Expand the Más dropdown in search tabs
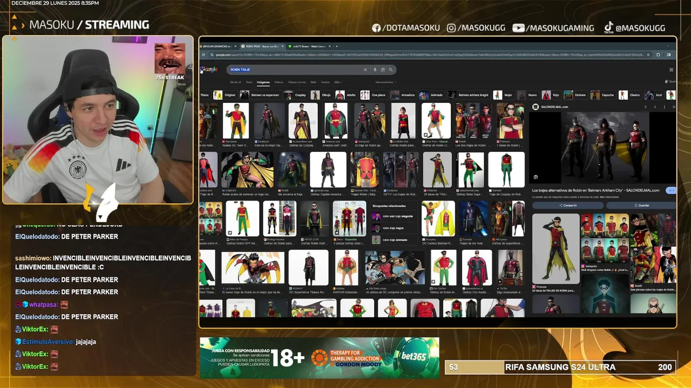 click(x=338, y=82)
